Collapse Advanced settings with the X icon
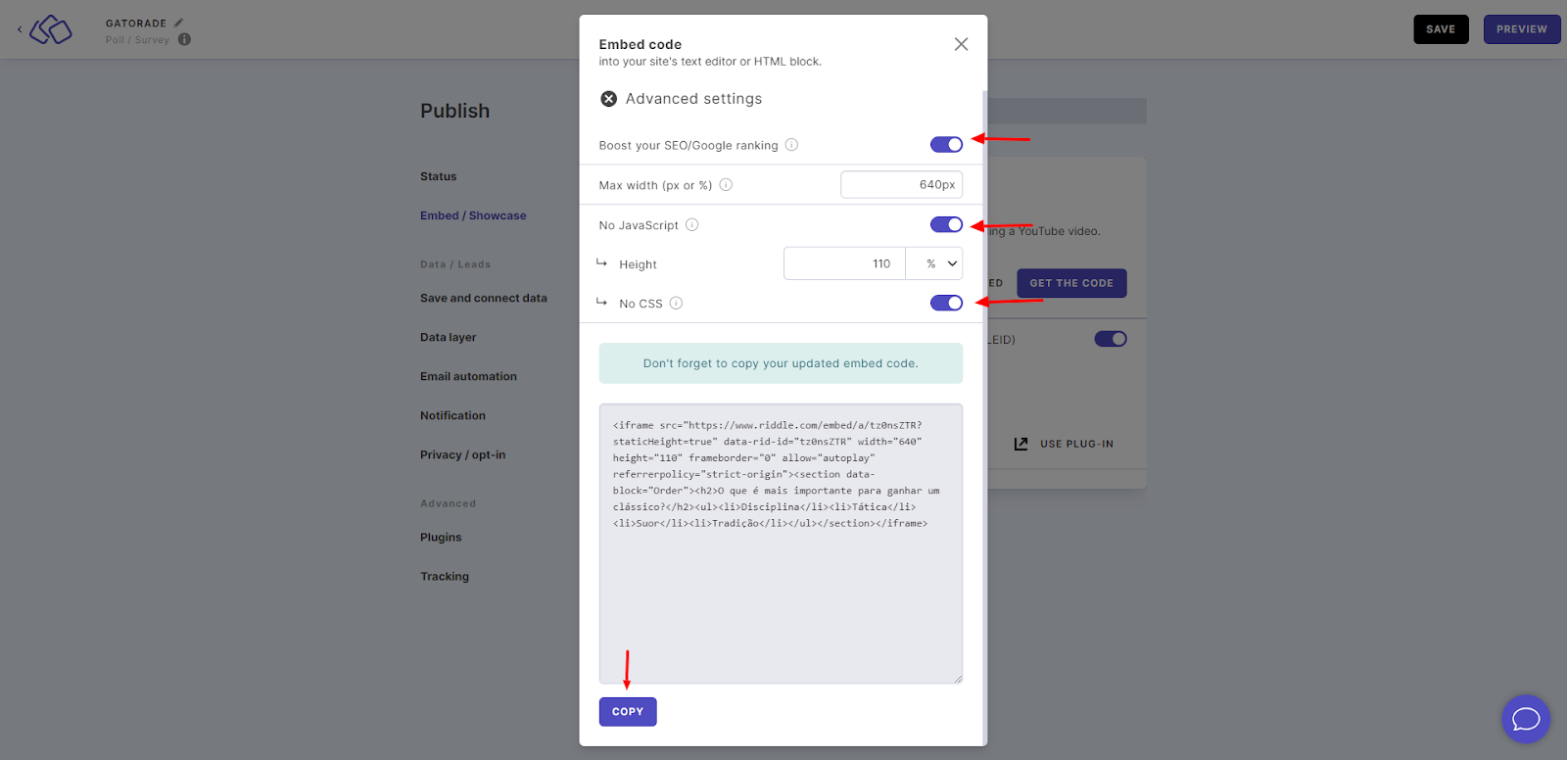The height and width of the screenshot is (760, 1567). (x=608, y=99)
